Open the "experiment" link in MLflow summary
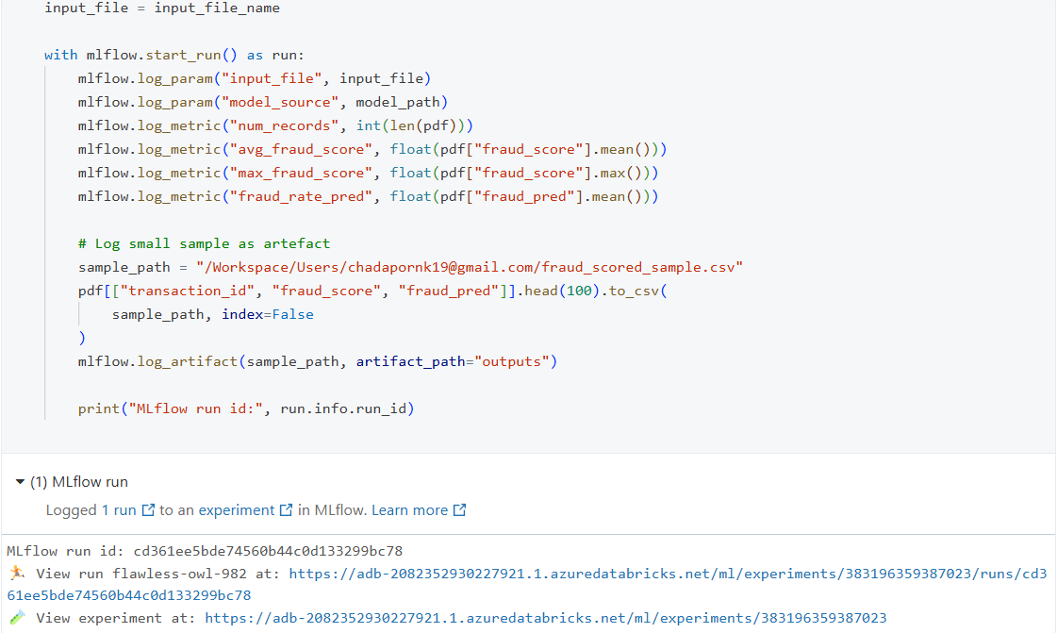This screenshot has width=1057, height=633. (x=236, y=510)
